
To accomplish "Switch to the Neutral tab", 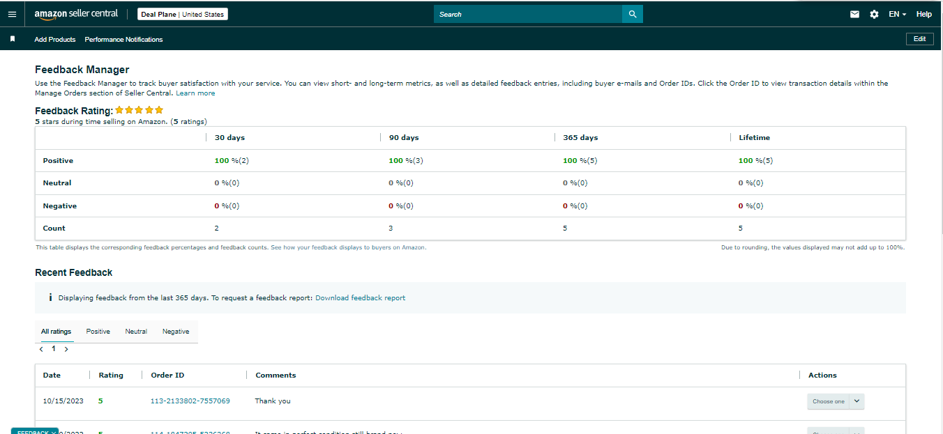I will (136, 332).
